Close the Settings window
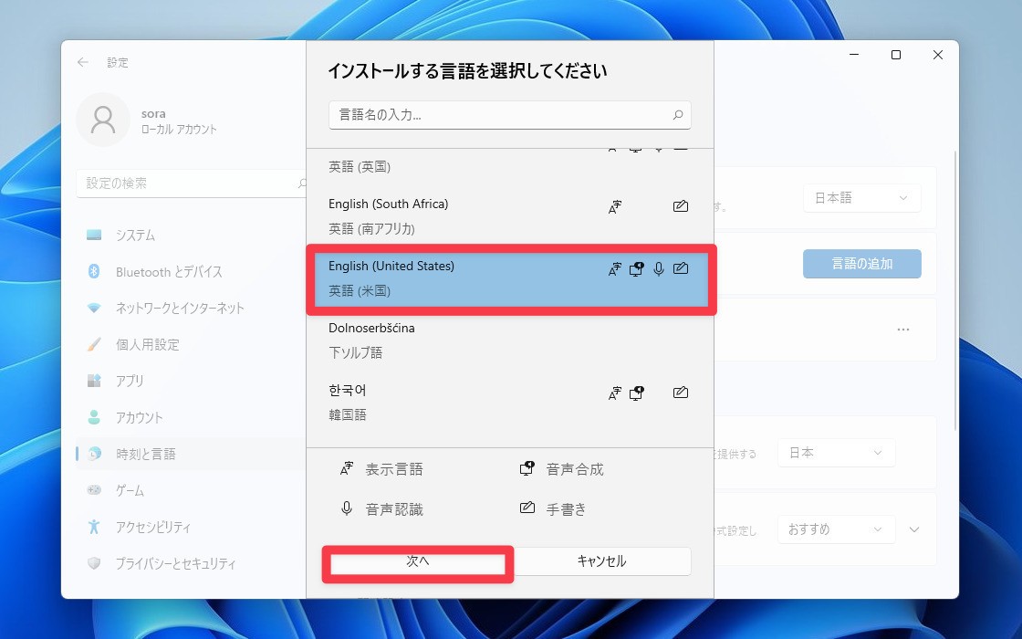Viewport: 1022px width, 639px height. 938,55
